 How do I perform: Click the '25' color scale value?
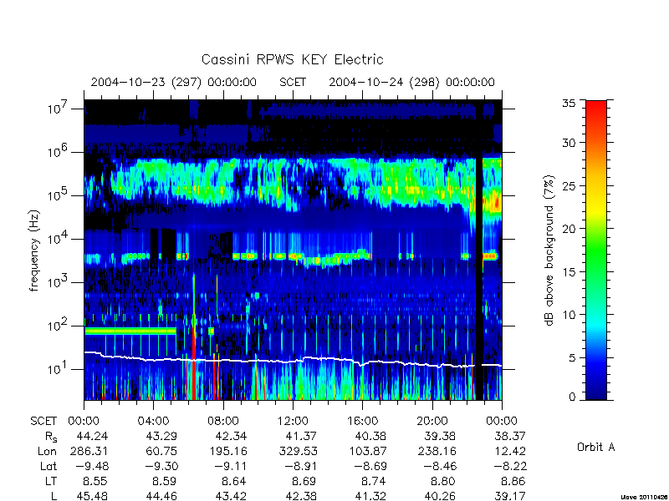click(x=569, y=185)
